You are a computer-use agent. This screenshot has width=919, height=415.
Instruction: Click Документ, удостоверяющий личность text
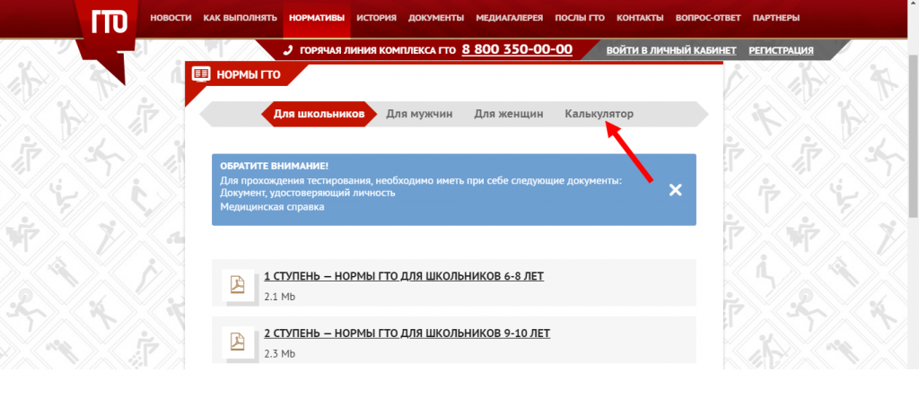coord(307,193)
